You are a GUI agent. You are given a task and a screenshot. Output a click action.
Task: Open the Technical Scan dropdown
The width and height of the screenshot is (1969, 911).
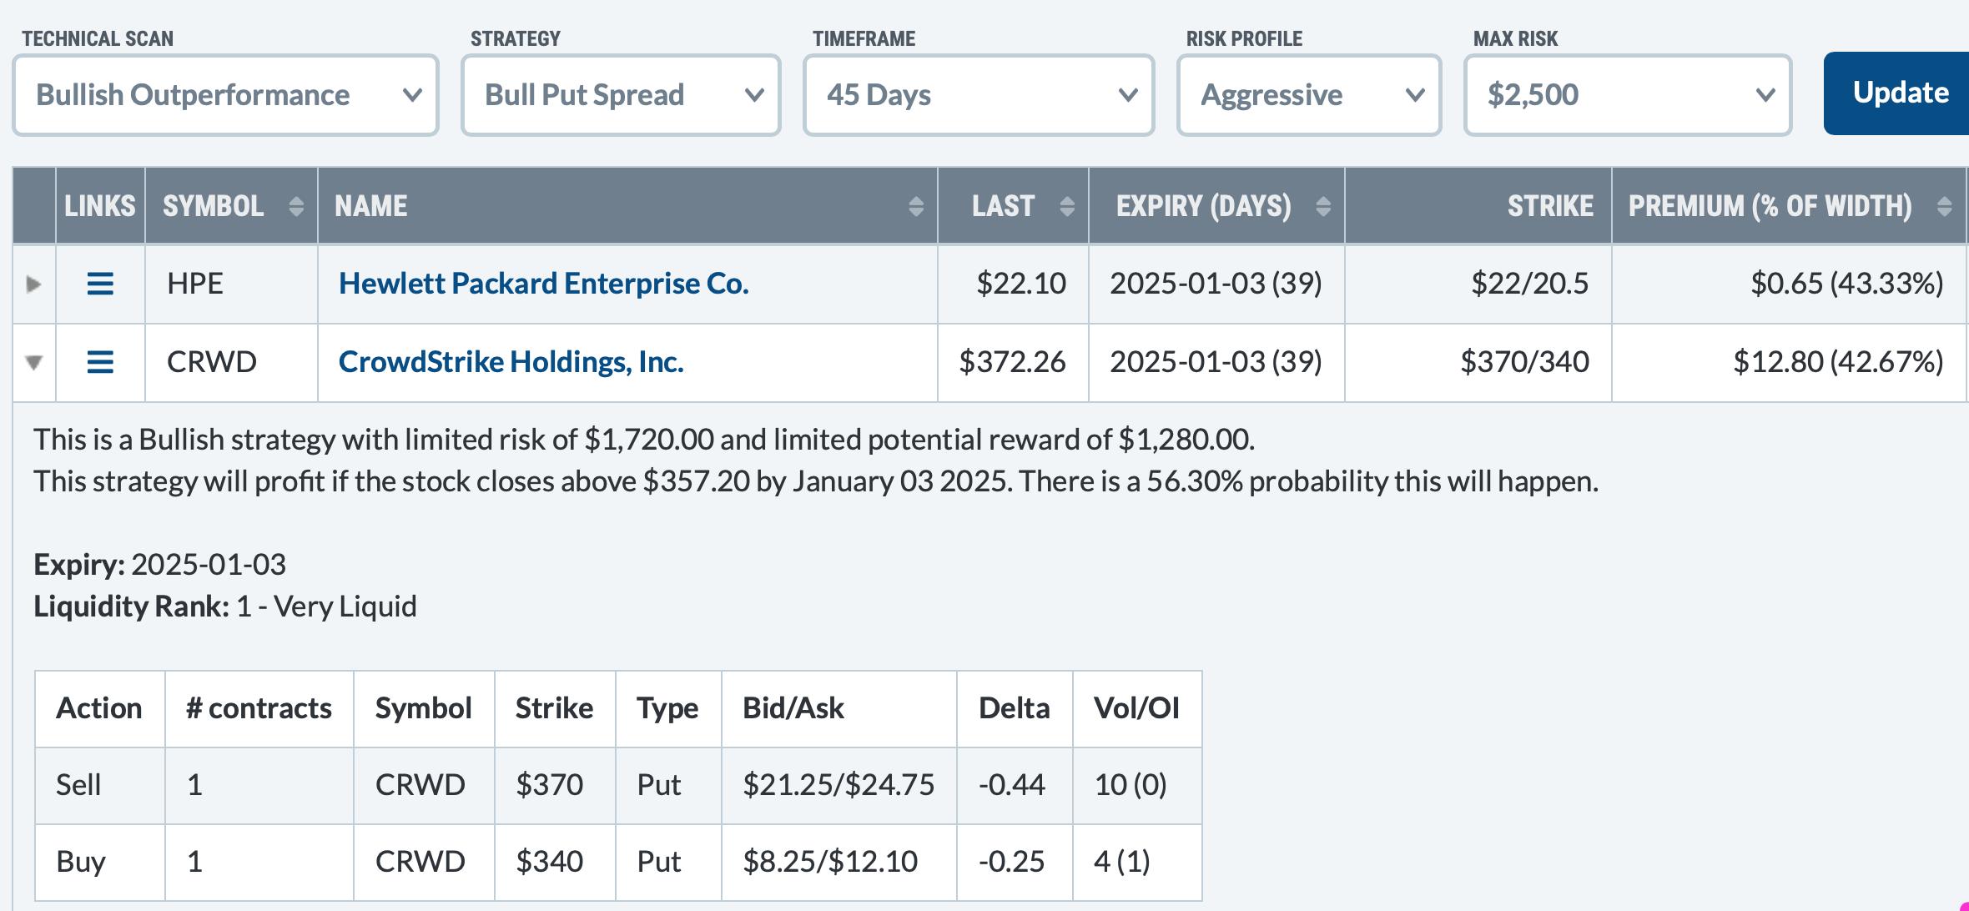[225, 95]
